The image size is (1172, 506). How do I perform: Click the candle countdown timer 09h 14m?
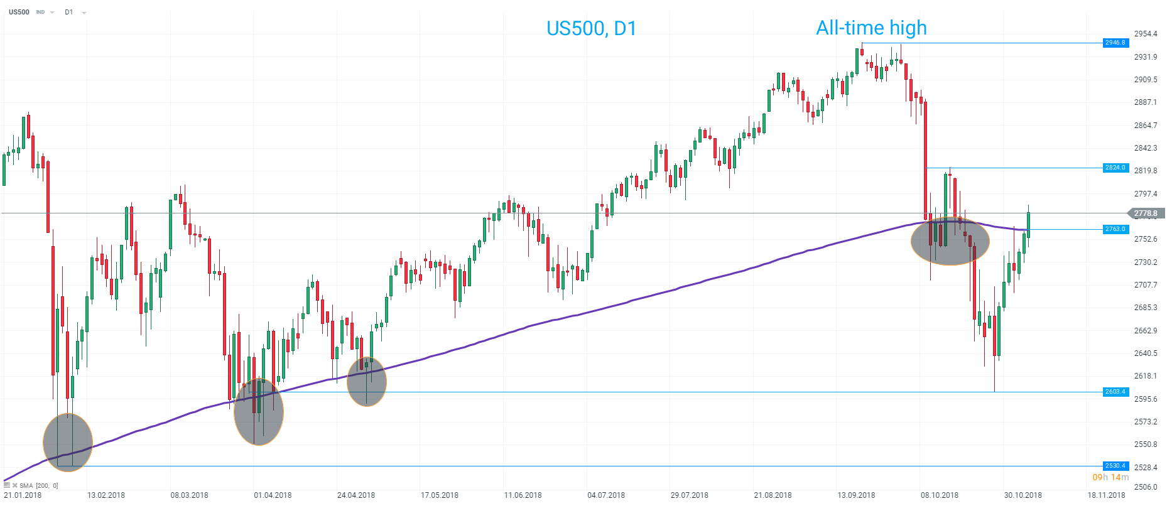click(x=1110, y=477)
